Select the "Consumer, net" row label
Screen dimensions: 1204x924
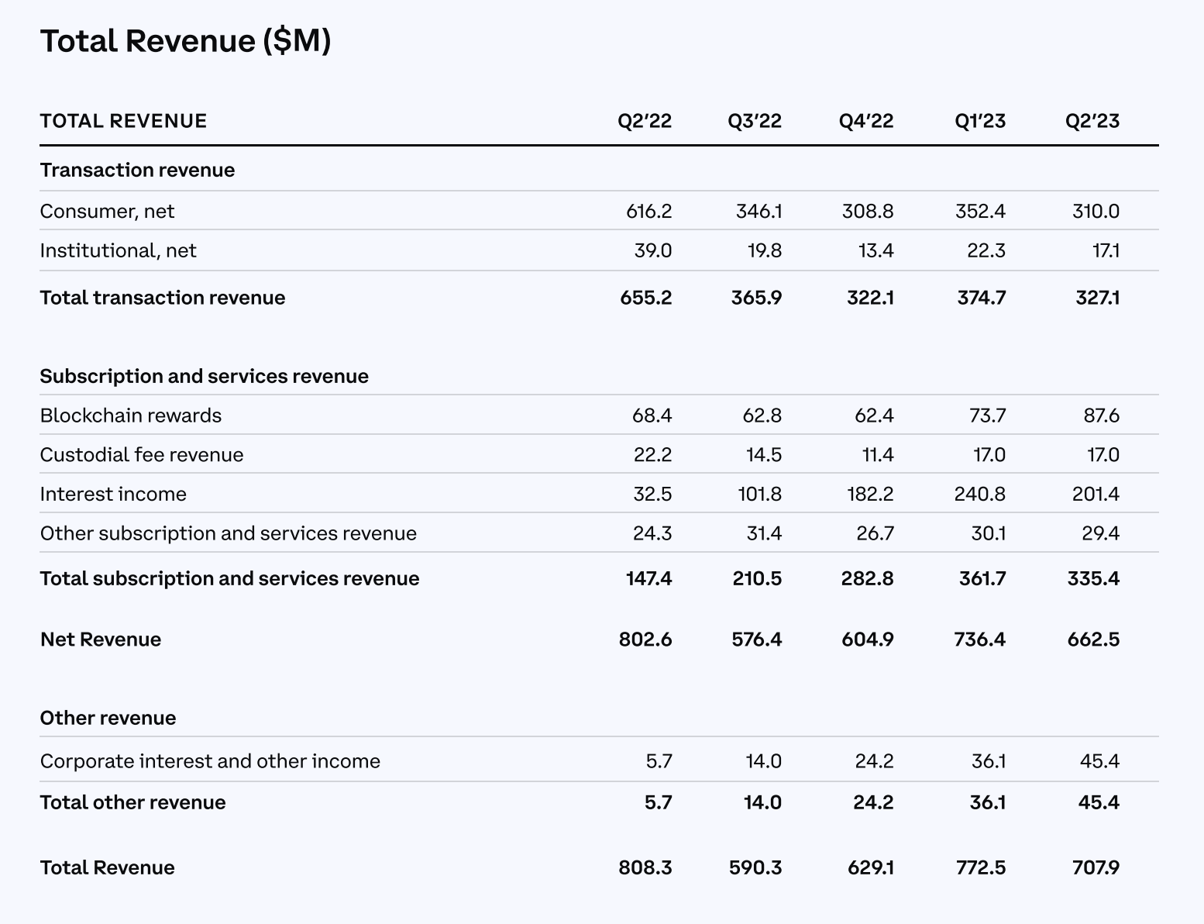coord(107,211)
